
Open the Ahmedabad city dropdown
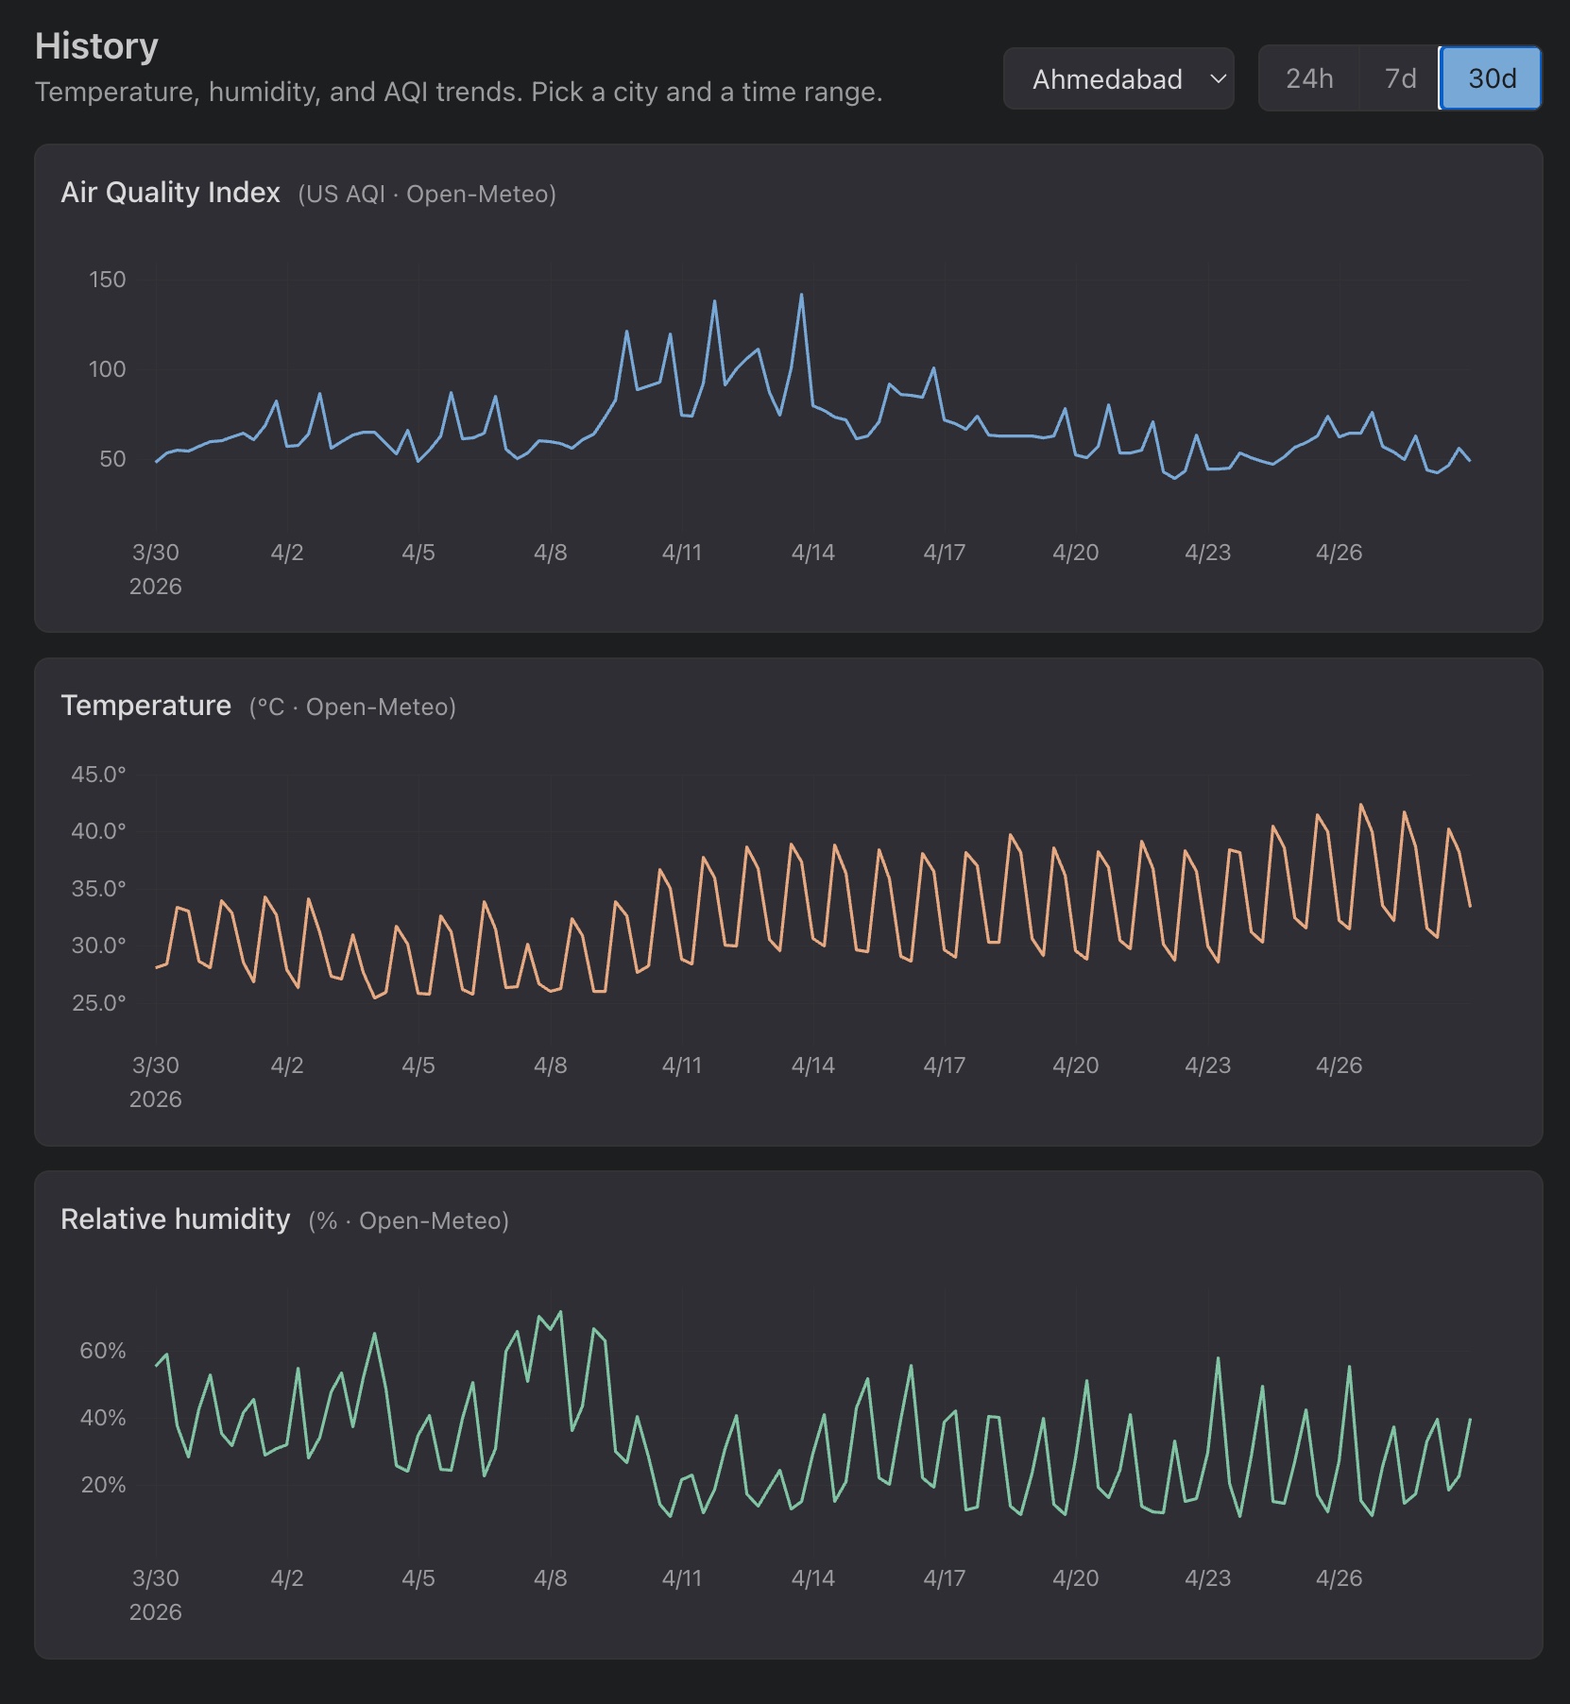[1107, 79]
